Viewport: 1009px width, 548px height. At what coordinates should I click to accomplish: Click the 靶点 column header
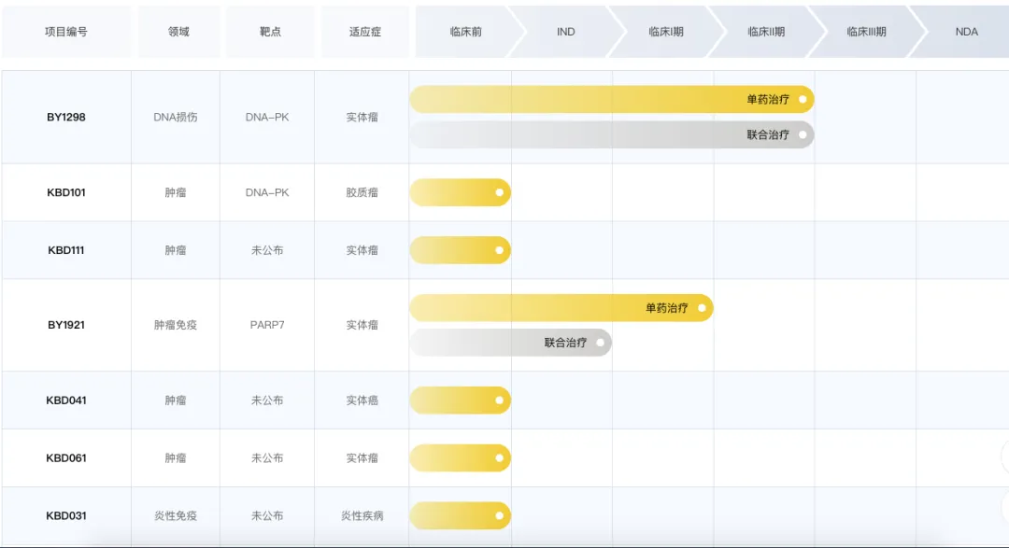270,32
